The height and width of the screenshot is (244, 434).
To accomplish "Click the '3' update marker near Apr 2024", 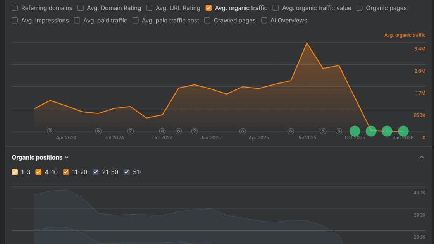I will [x=50, y=131].
